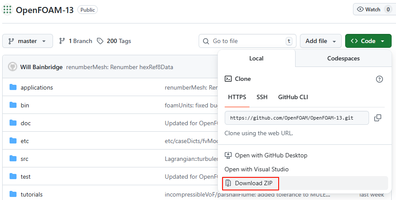
Task: Open with GitHub Desktop
Action: coord(271,155)
